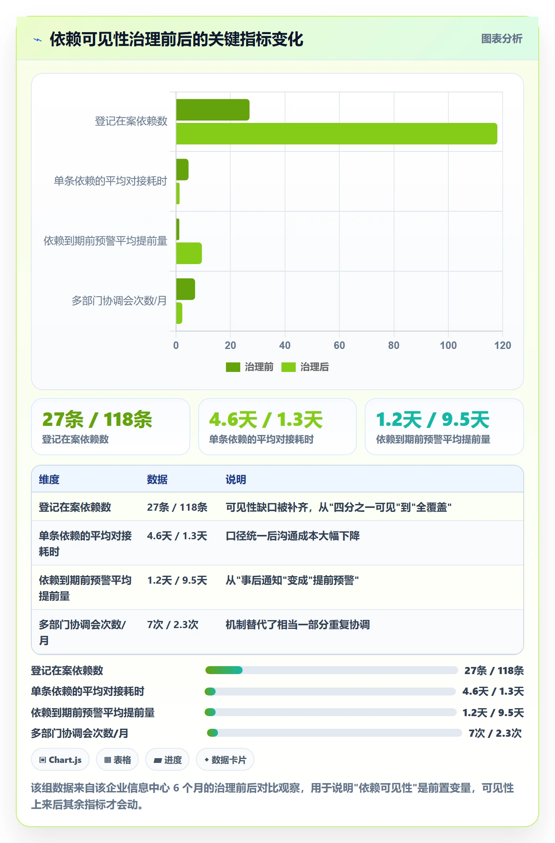
Task: Open the 1.2天 / 9.5天 data card
Action: point(444,427)
